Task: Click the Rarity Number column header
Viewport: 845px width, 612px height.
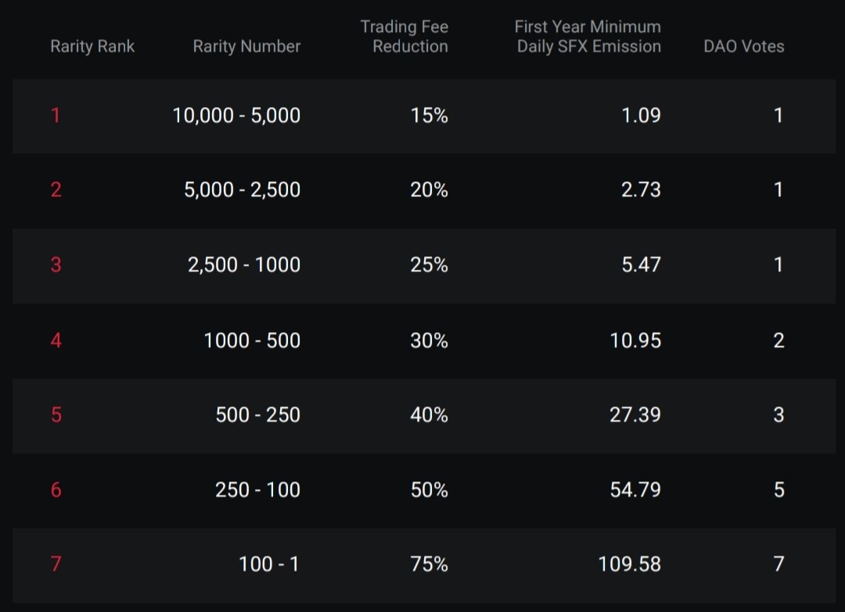Action: point(246,46)
